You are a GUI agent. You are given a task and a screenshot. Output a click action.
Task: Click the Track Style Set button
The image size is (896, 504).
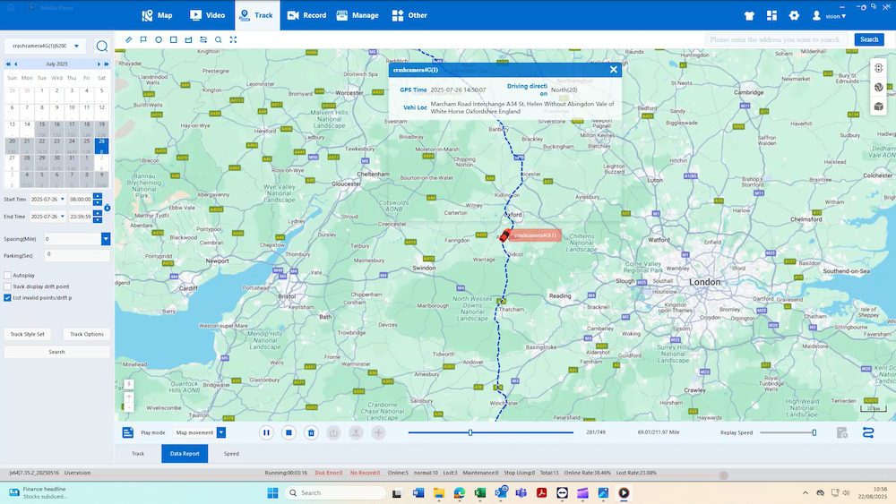tap(28, 334)
